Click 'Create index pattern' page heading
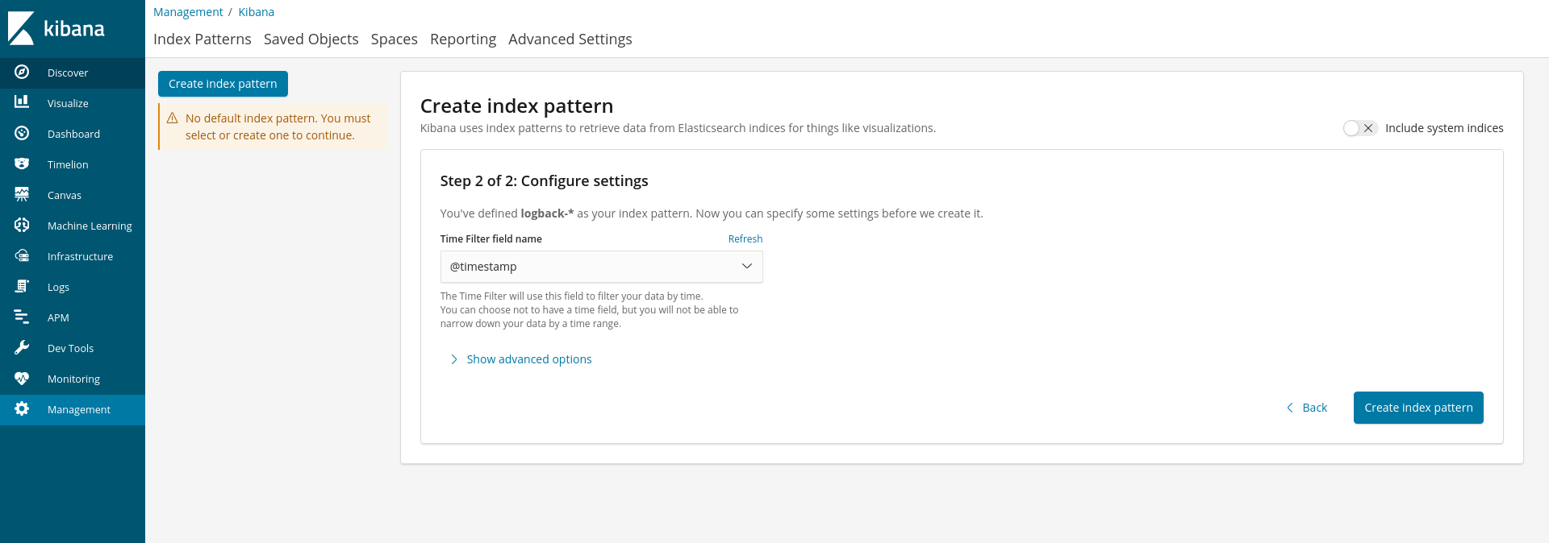1549x543 pixels. tap(517, 106)
